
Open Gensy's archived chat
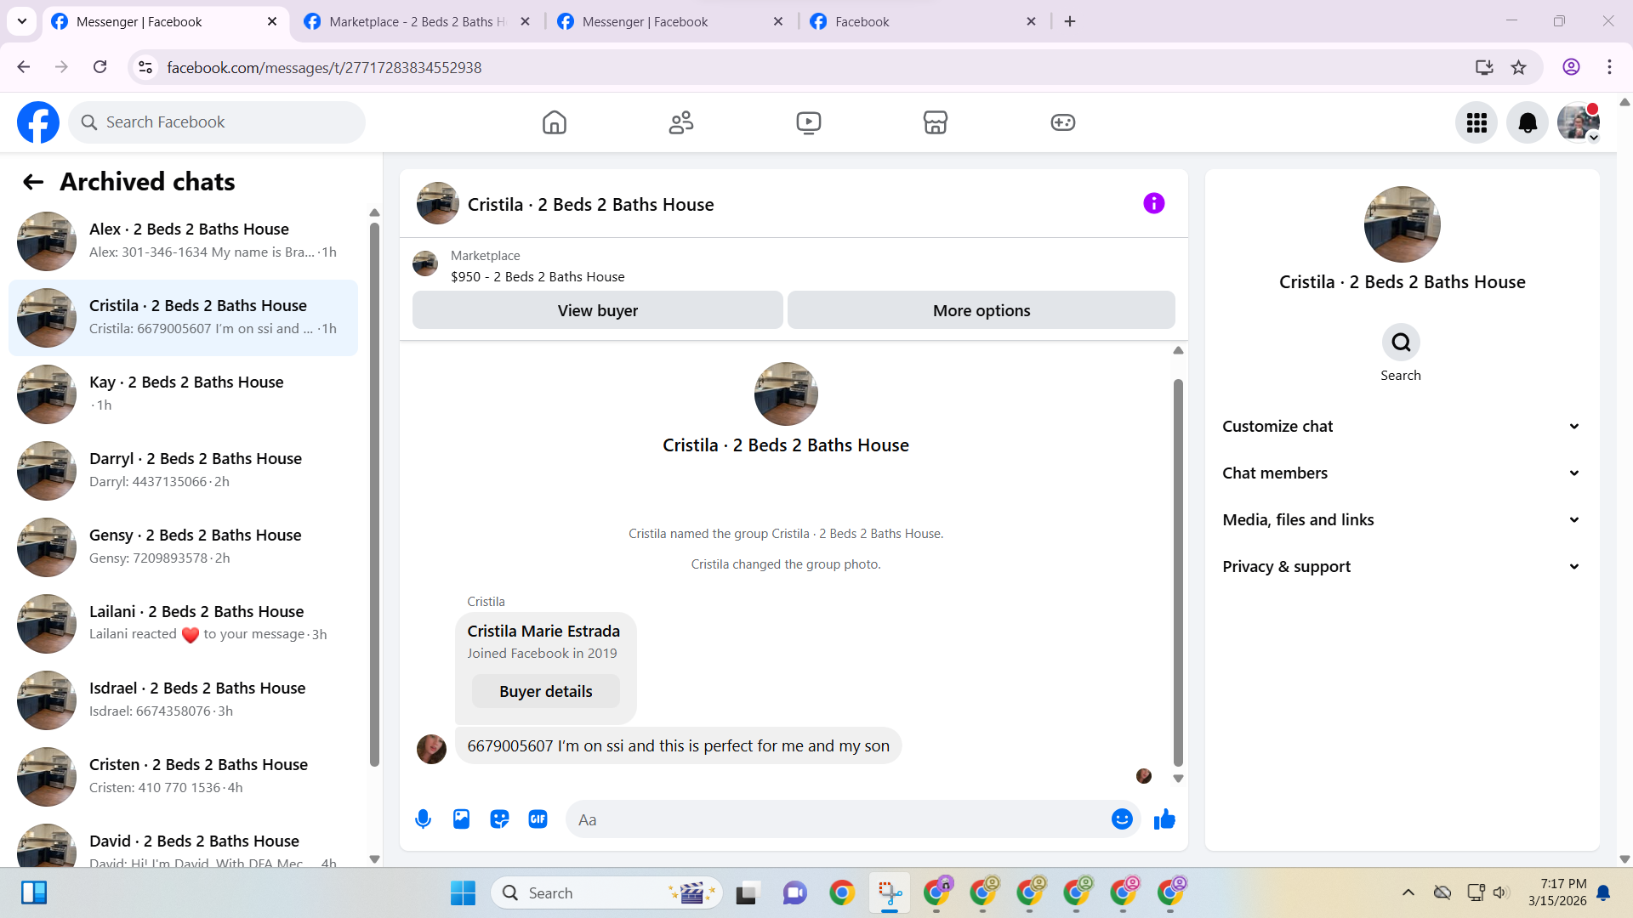click(183, 547)
